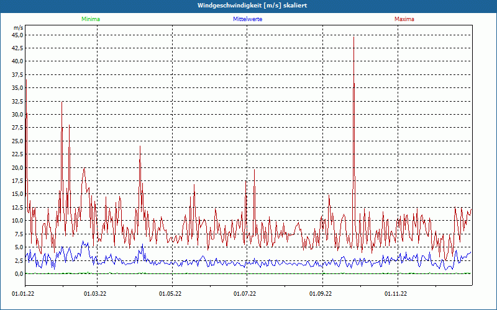Viewport: 497px width, 310px height.
Task: Click the 01.01.22 date label
Action: pos(23,294)
